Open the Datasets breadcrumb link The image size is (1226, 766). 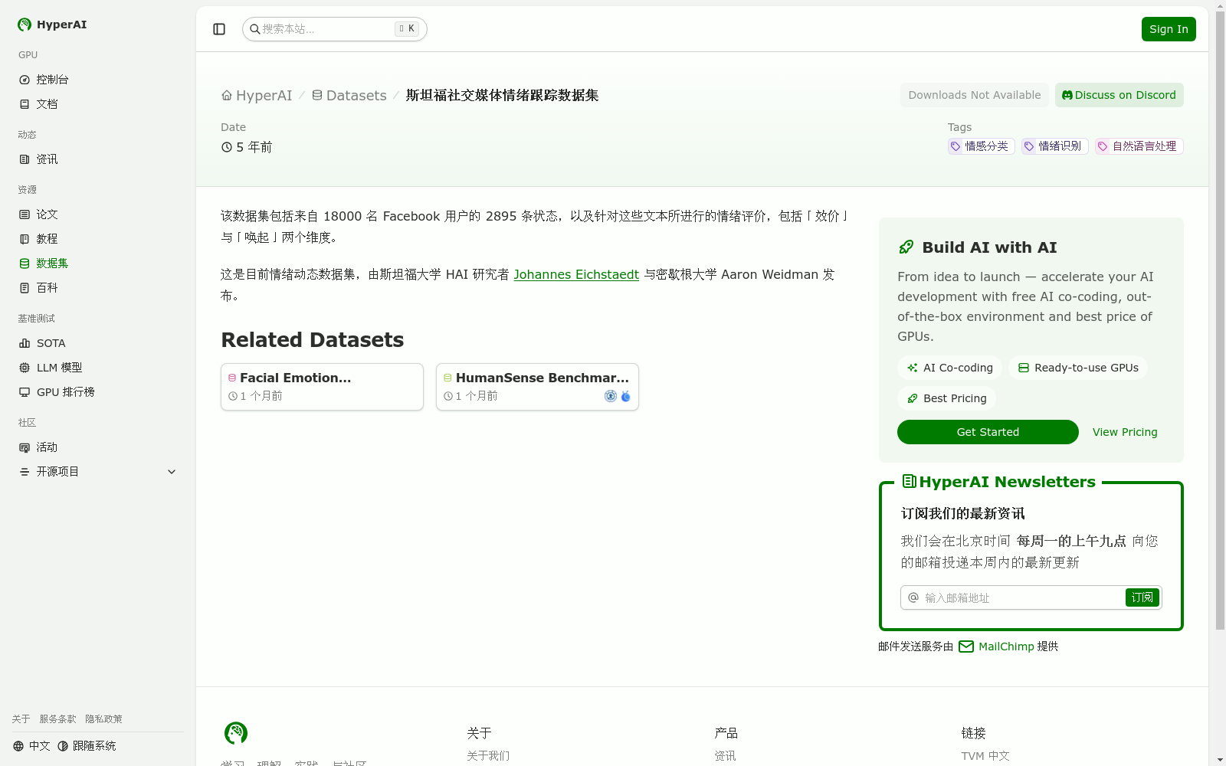pyautogui.click(x=349, y=96)
